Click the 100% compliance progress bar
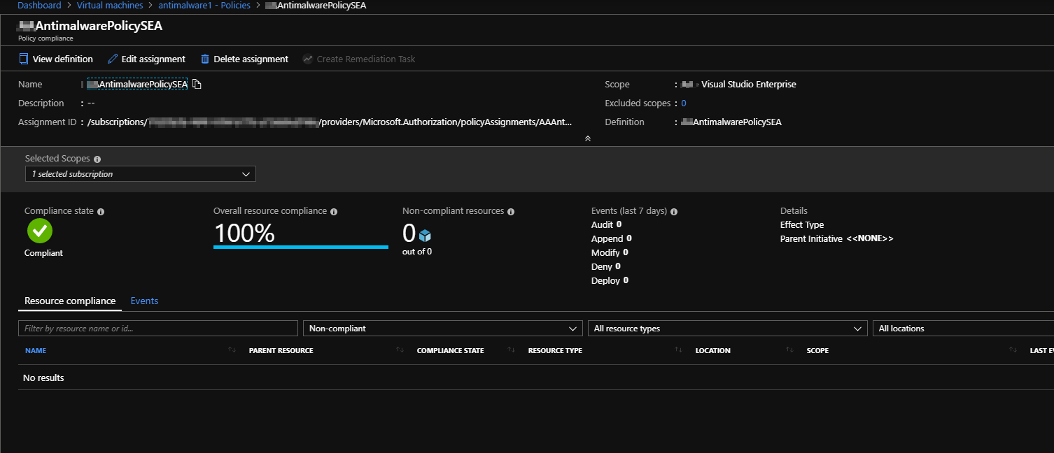Image resolution: width=1054 pixels, height=453 pixels. [x=301, y=247]
